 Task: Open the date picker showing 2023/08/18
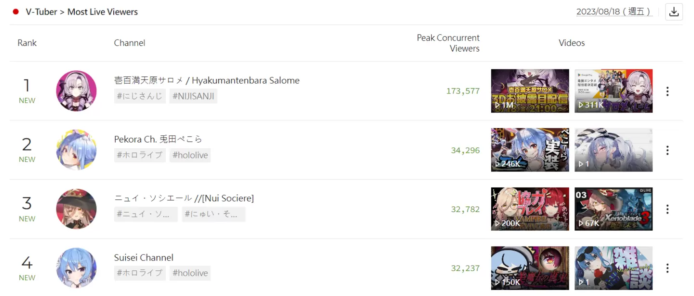click(x=614, y=12)
